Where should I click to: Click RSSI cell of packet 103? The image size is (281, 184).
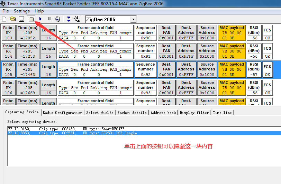coord(254,33)
